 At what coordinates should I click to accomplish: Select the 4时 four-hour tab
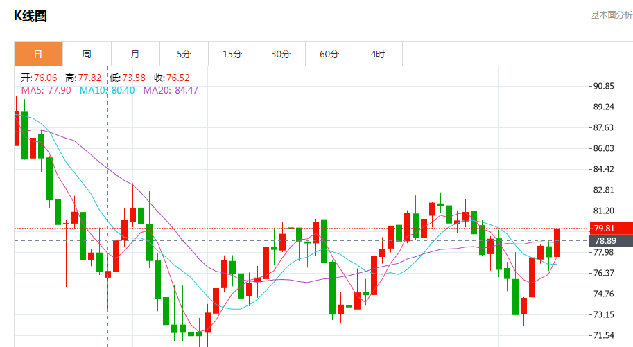point(378,54)
